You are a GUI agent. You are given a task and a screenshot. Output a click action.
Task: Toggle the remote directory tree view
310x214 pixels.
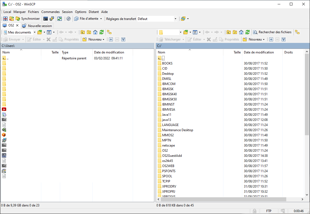297,32
